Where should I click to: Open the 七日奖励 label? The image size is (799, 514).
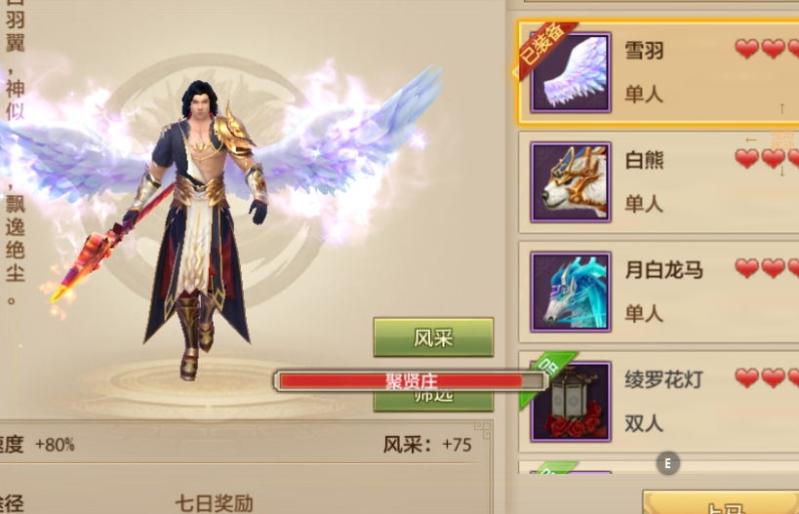pos(214,503)
